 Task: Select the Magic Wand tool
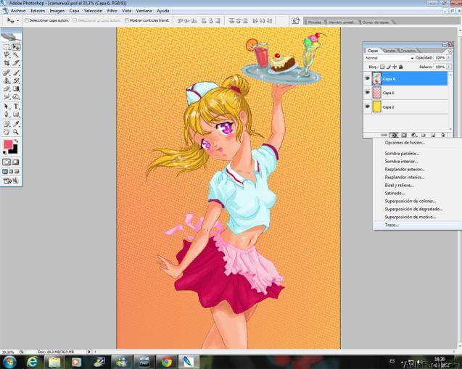[16, 55]
